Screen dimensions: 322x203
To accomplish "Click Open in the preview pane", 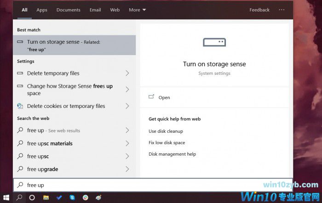I will click(164, 98).
